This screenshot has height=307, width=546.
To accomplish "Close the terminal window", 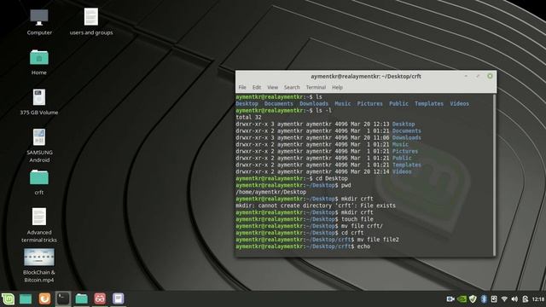I will click(490, 76).
